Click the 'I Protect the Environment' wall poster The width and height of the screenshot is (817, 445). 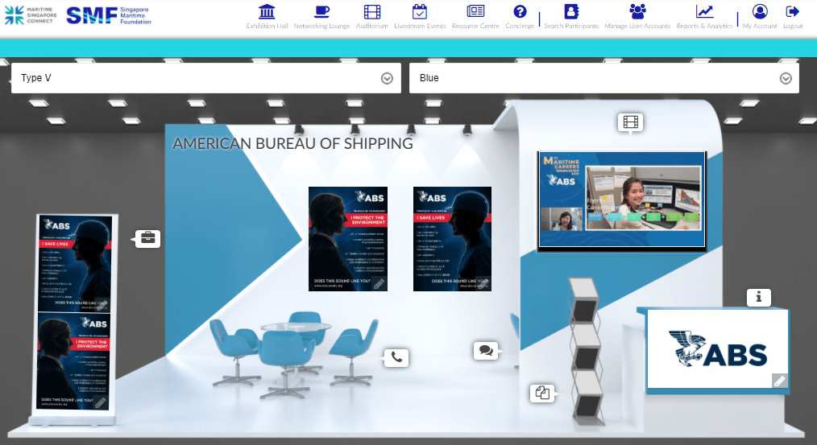(x=348, y=238)
